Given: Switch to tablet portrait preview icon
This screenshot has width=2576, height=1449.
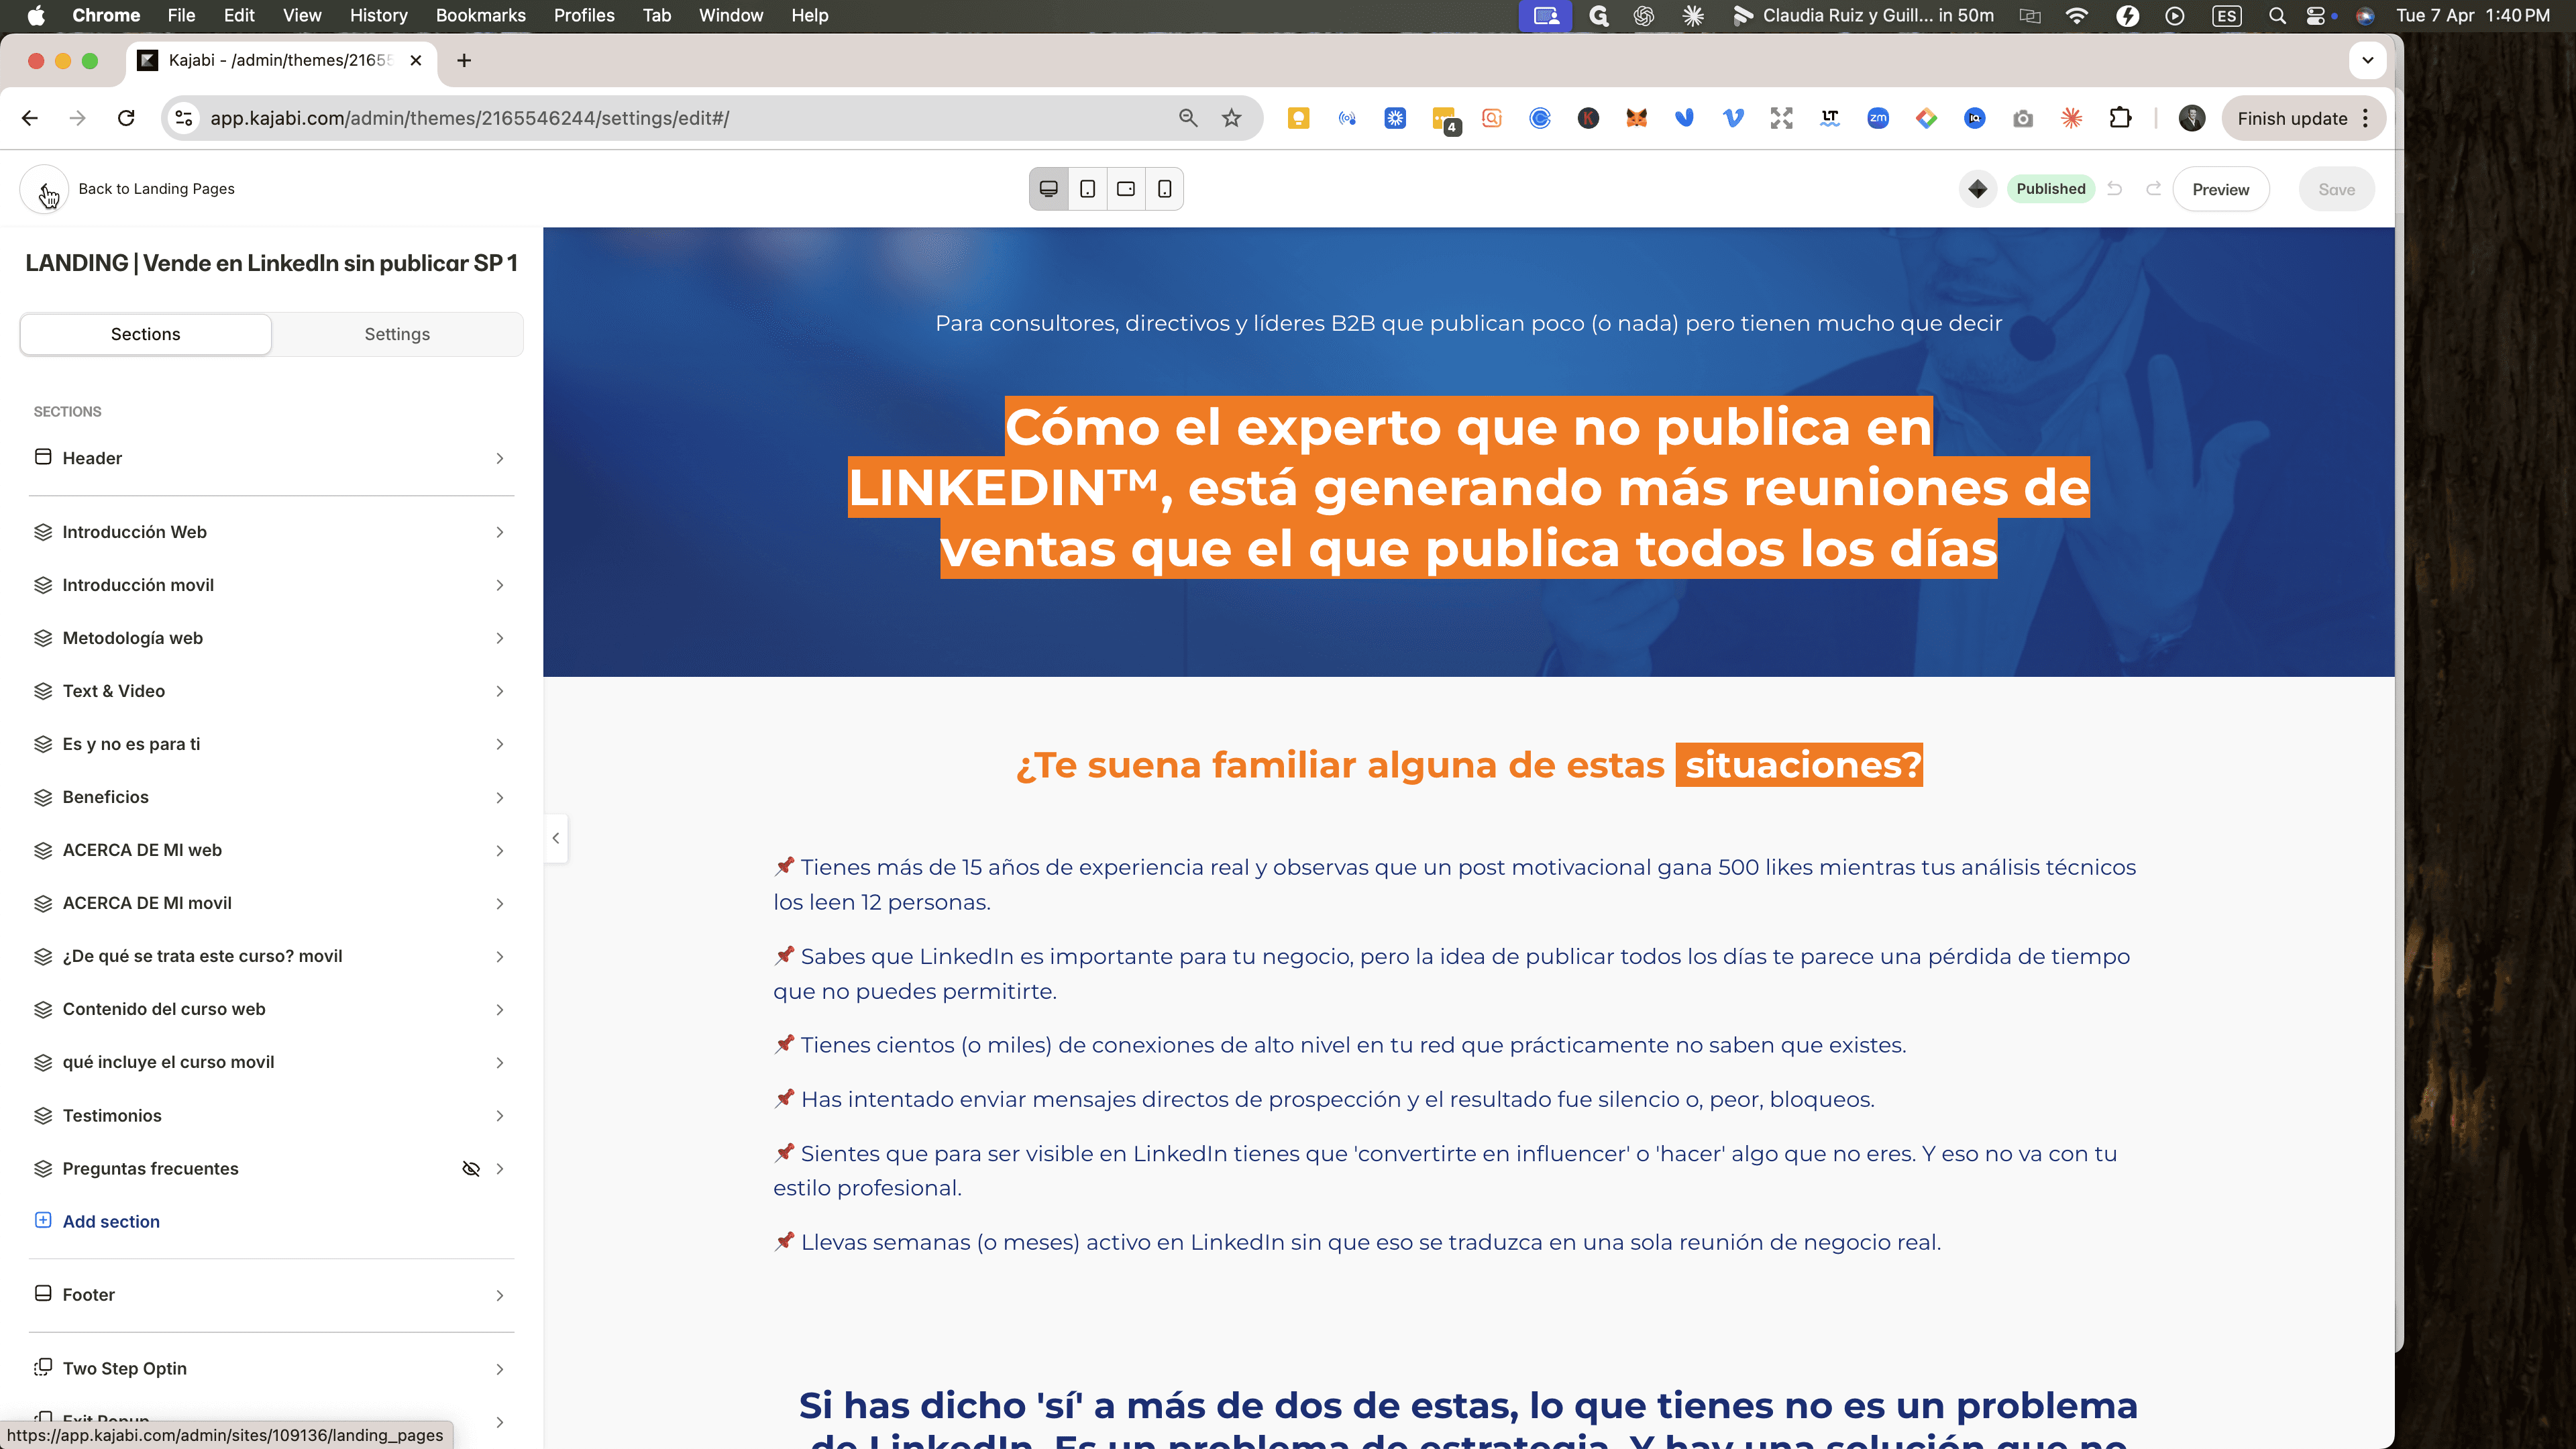Looking at the screenshot, I should pos(1087,189).
